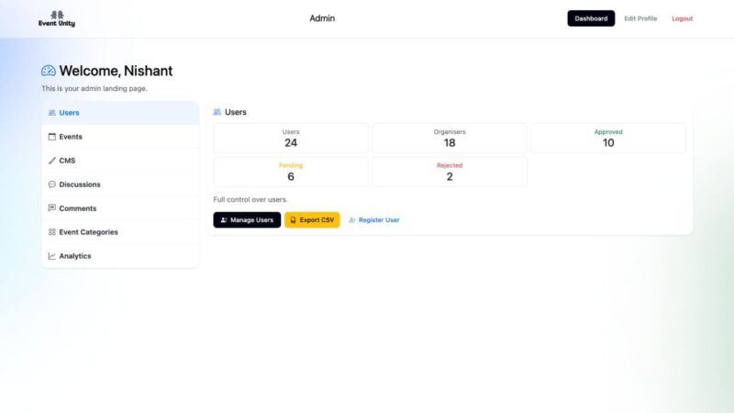Click the comment icon beside Comments

(52, 208)
